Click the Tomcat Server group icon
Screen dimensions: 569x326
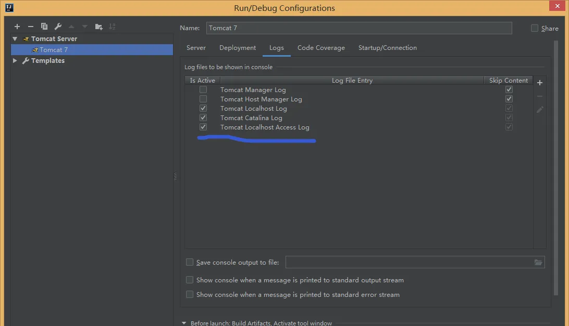[x=26, y=39]
